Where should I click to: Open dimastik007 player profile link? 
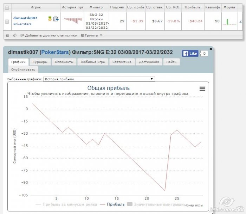point(25,18)
